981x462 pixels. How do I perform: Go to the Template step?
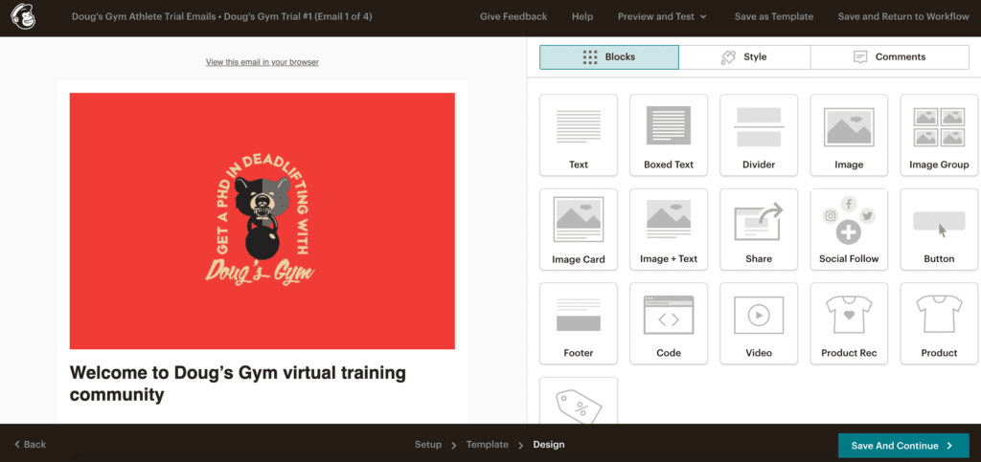coord(488,445)
